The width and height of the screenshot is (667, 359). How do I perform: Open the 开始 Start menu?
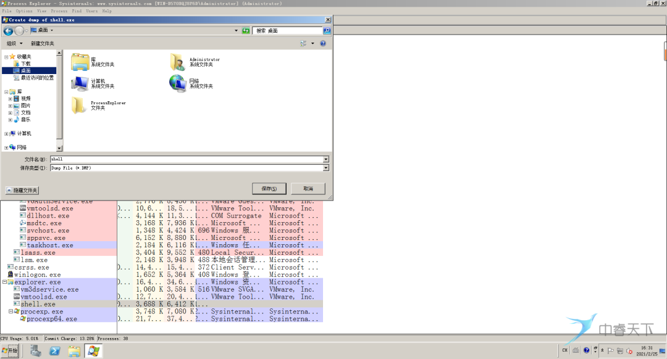[x=10, y=351]
